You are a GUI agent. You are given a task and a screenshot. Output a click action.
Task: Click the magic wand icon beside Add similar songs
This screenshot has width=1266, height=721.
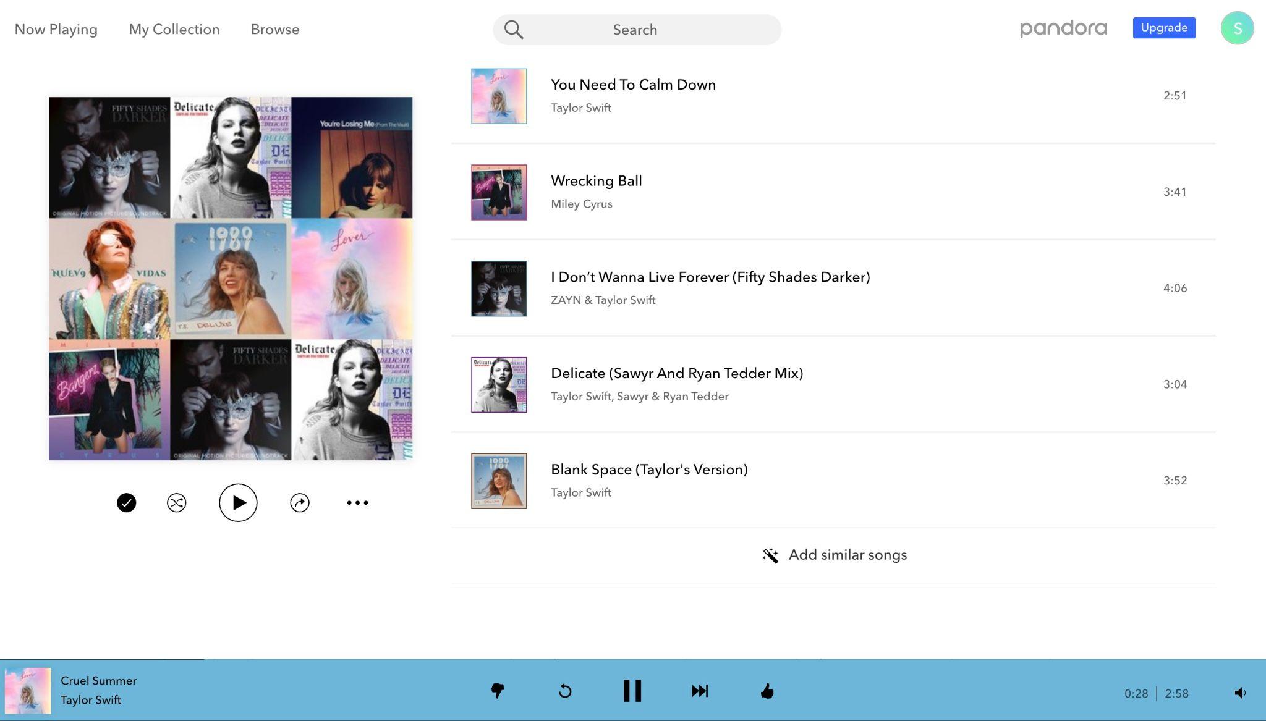(x=770, y=555)
